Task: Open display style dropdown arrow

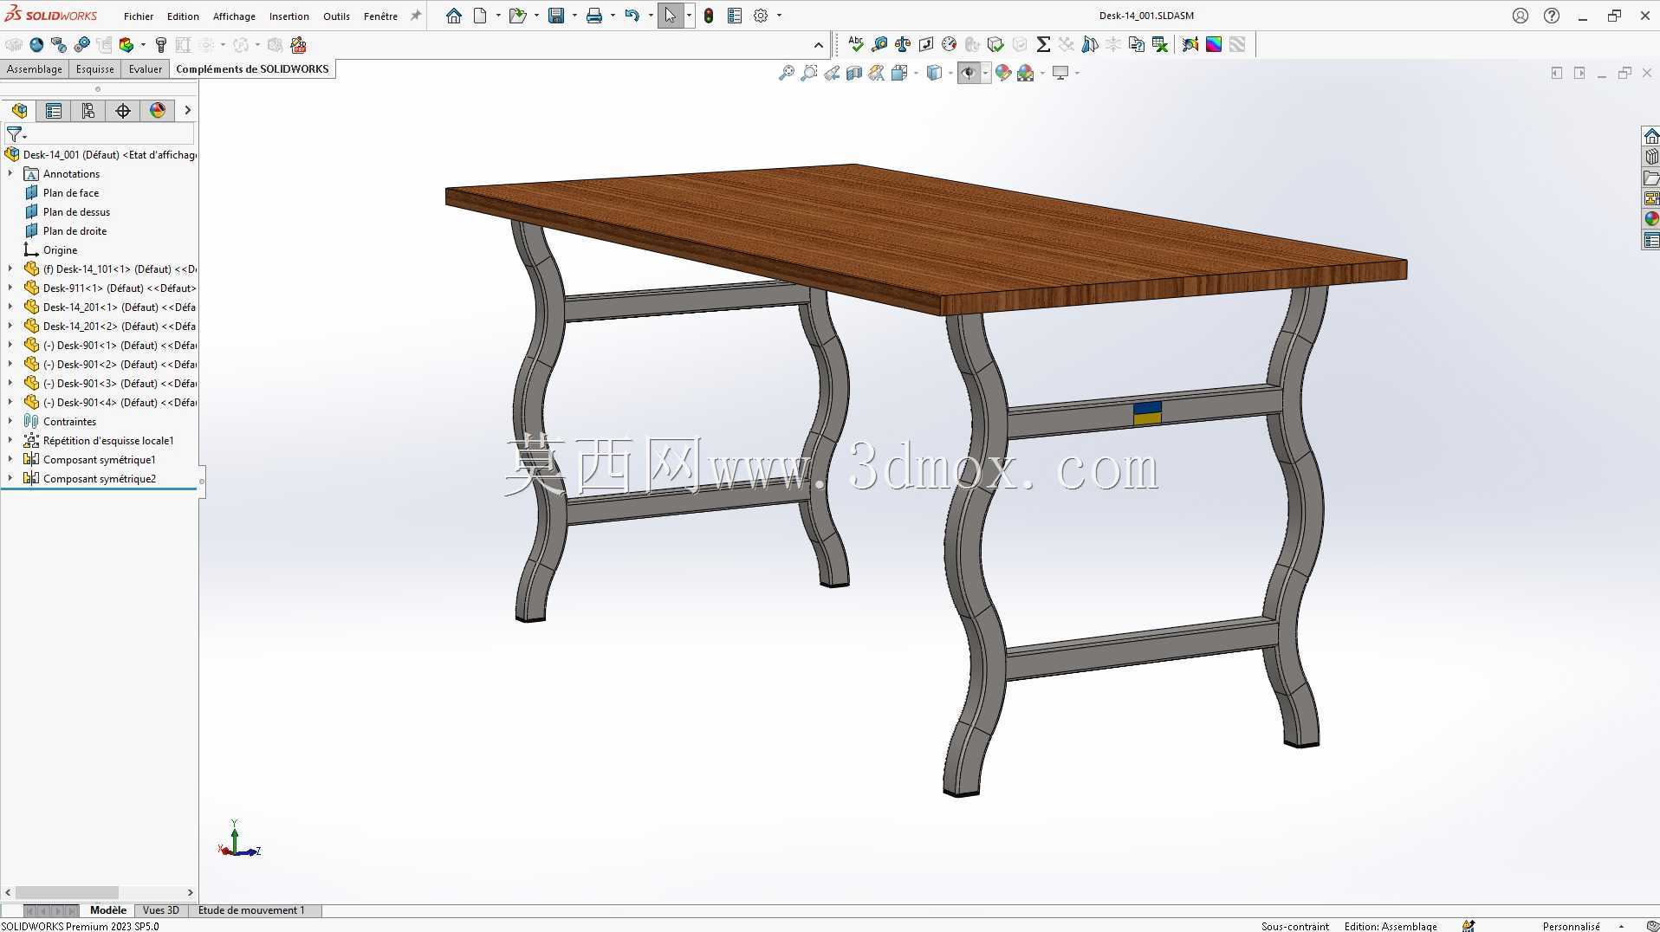Action: (950, 73)
